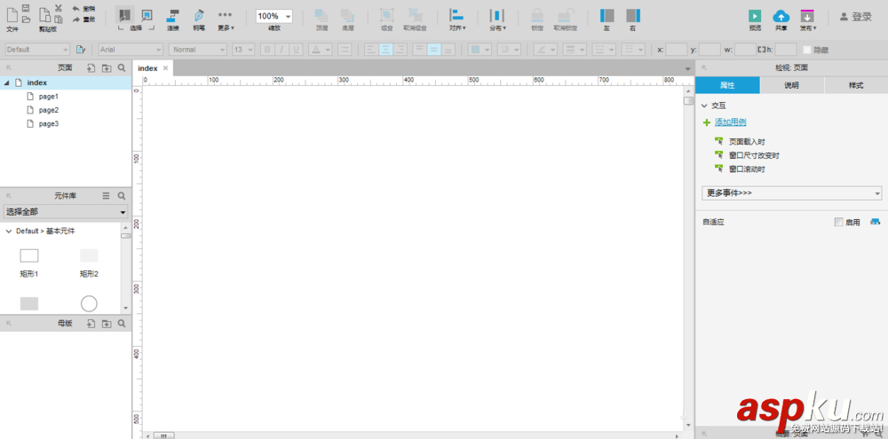Open the line color picker
Screen dimensions: 888x439
pos(546,50)
